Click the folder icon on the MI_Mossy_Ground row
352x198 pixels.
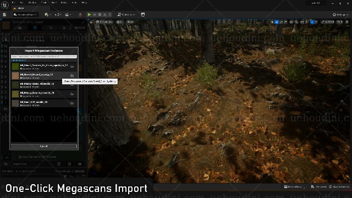[72, 94]
